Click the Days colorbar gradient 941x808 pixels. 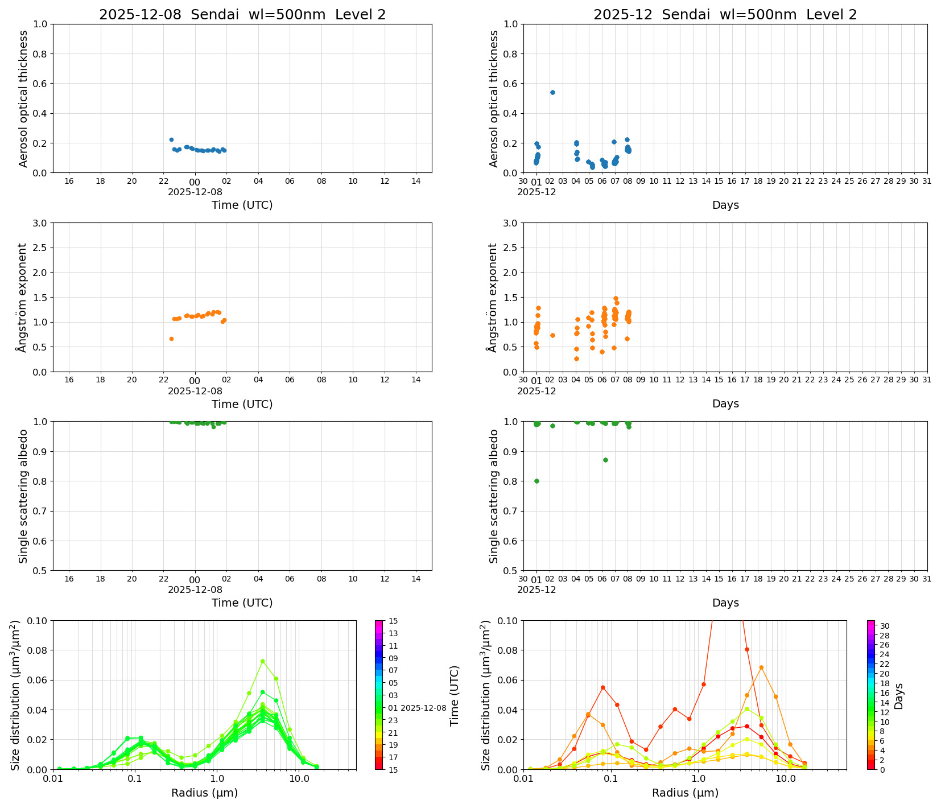pyautogui.click(x=870, y=694)
